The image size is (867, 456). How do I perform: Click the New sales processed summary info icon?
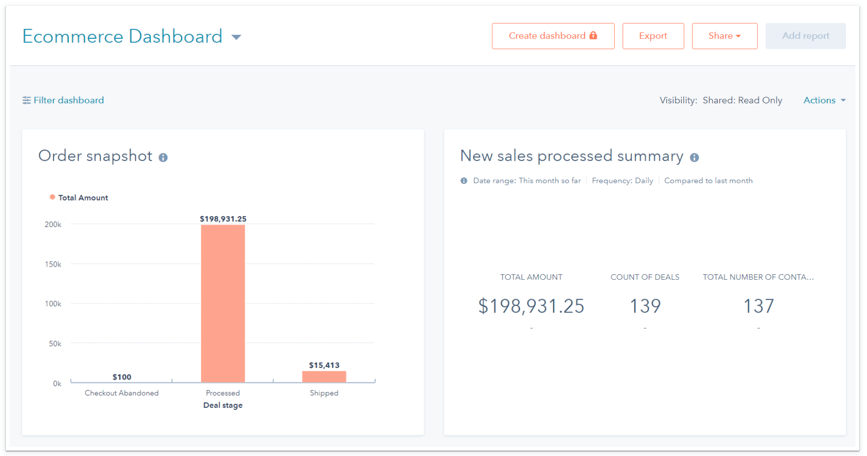coord(694,157)
